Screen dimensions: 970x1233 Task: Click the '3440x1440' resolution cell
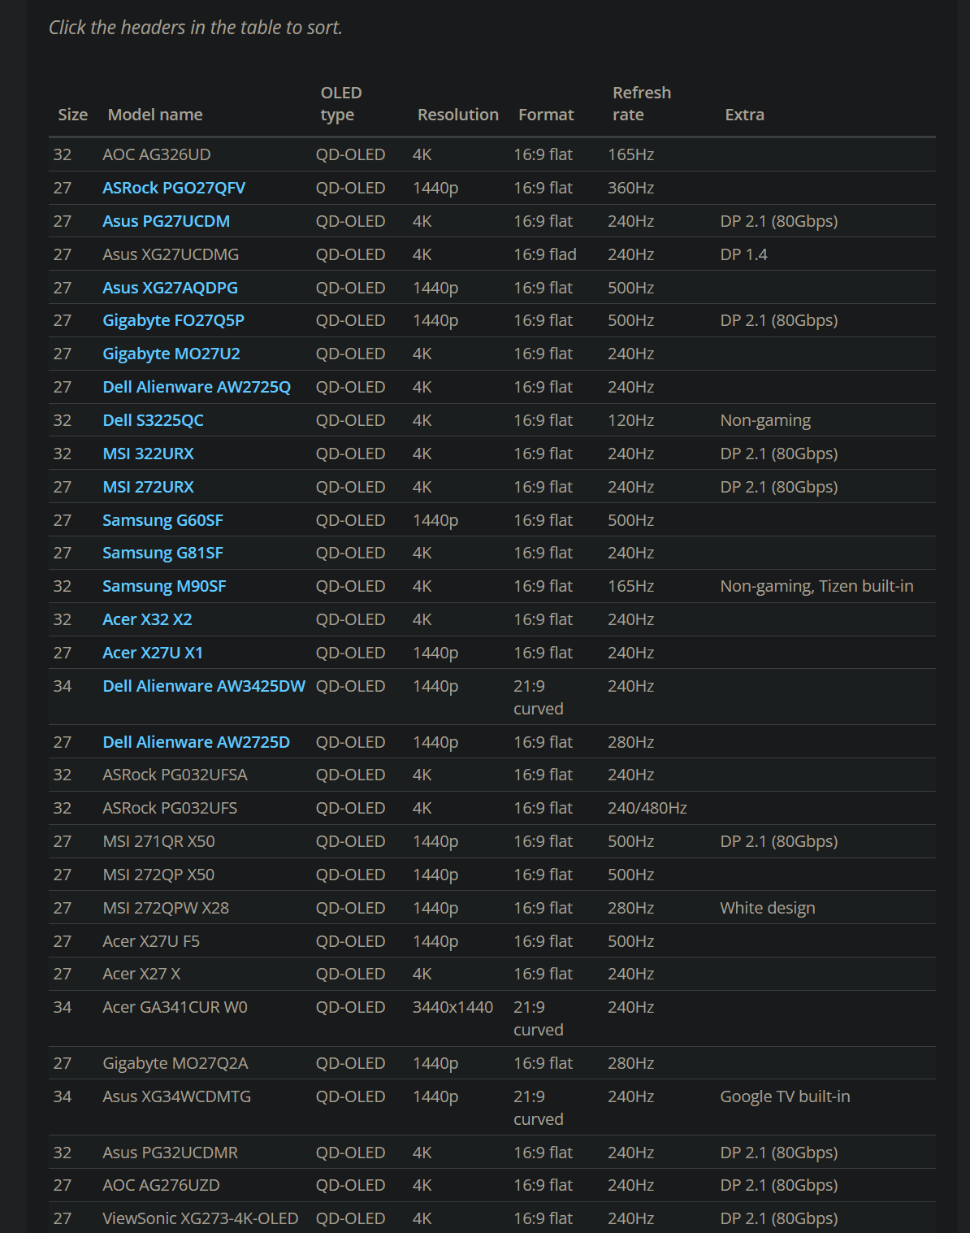click(x=453, y=1007)
